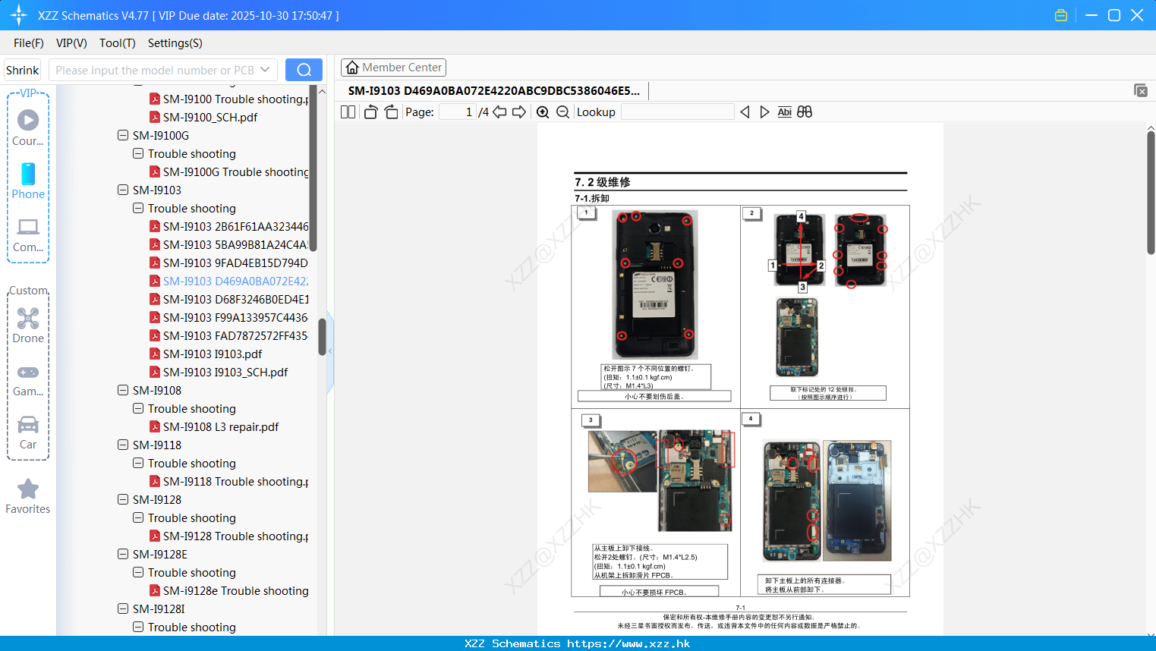This screenshot has width=1156, height=651.
Task: Open SM-I9128 Trouble shooting file
Action: click(x=235, y=536)
